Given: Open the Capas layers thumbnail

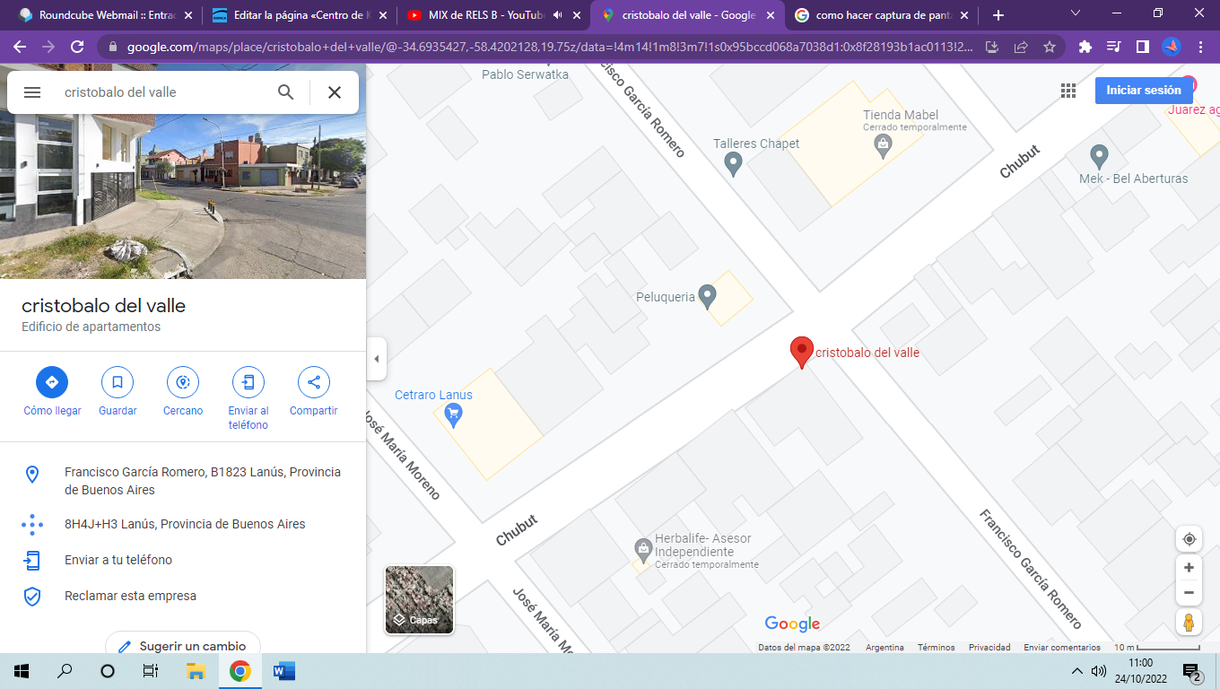Looking at the screenshot, I should click(x=419, y=599).
